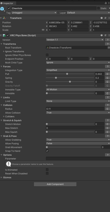Toggle the Inspector lock icon

click(106, 3)
